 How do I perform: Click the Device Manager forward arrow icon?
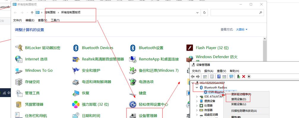[198, 76]
